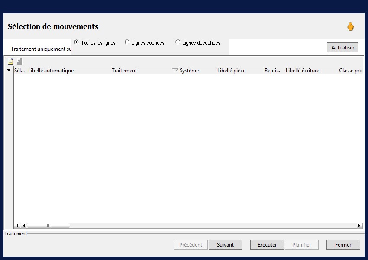Click the plus button beside the scrollbar
The image size is (368, 260).
point(17,226)
